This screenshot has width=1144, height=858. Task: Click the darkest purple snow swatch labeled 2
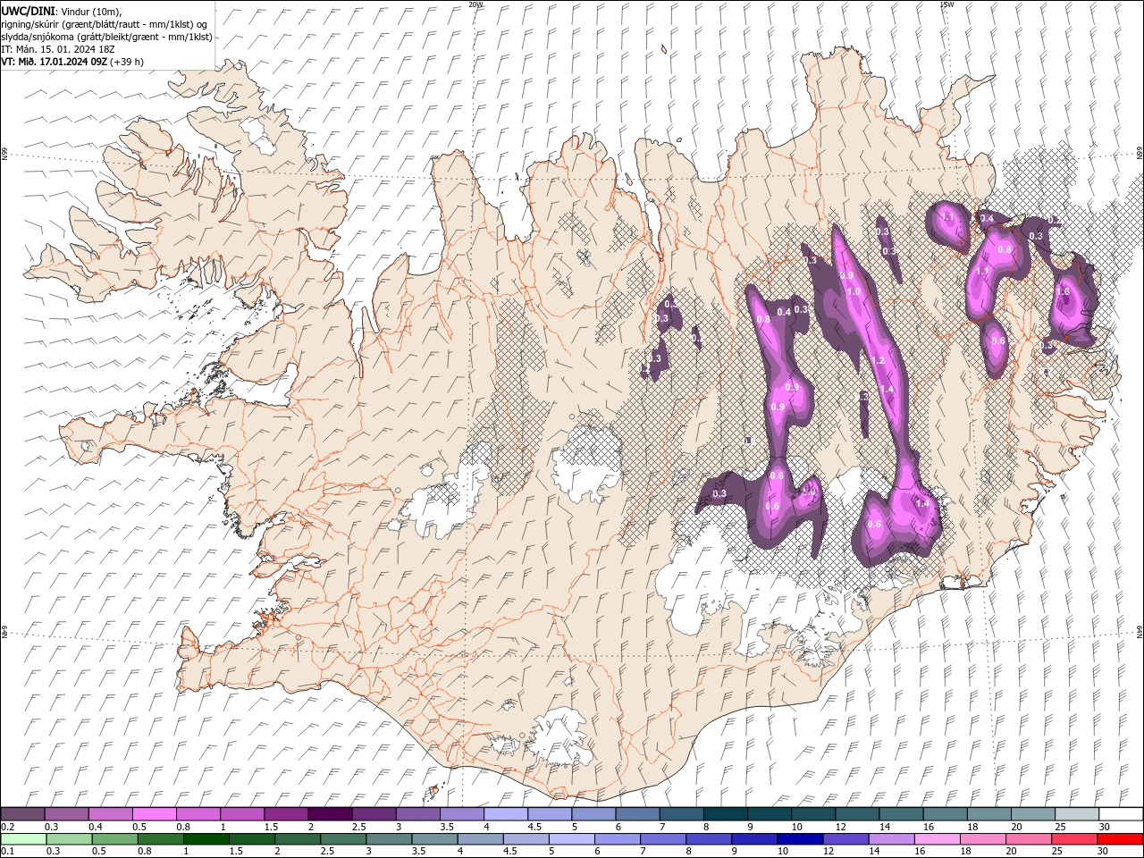pos(329,814)
